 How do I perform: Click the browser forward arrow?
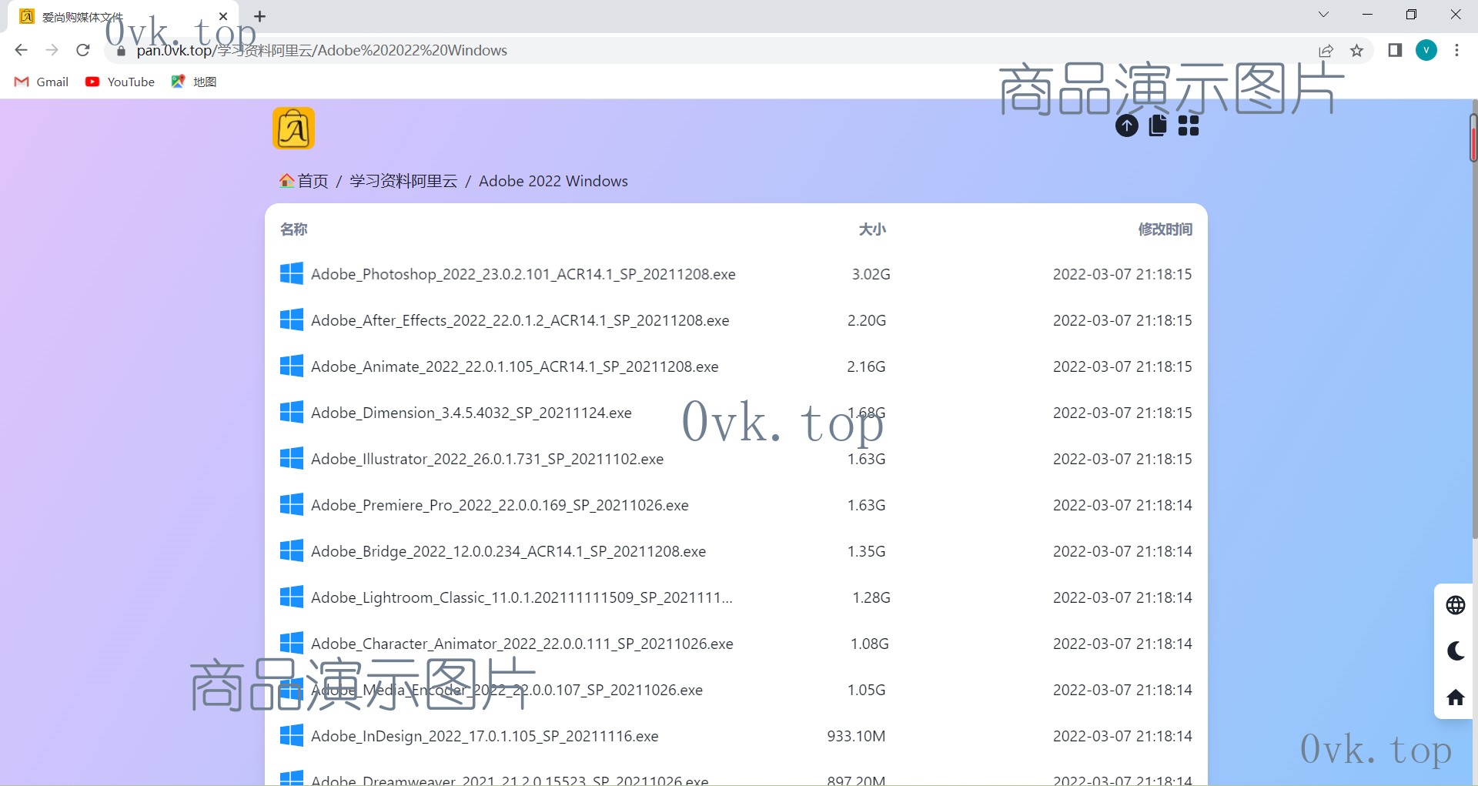tap(52, 50)
